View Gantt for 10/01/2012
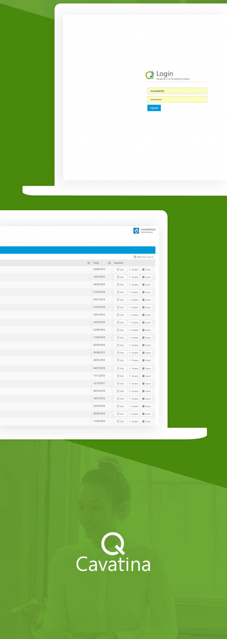Image resolution: width=227 pixels, height=639 pixels. pos(147,315)
